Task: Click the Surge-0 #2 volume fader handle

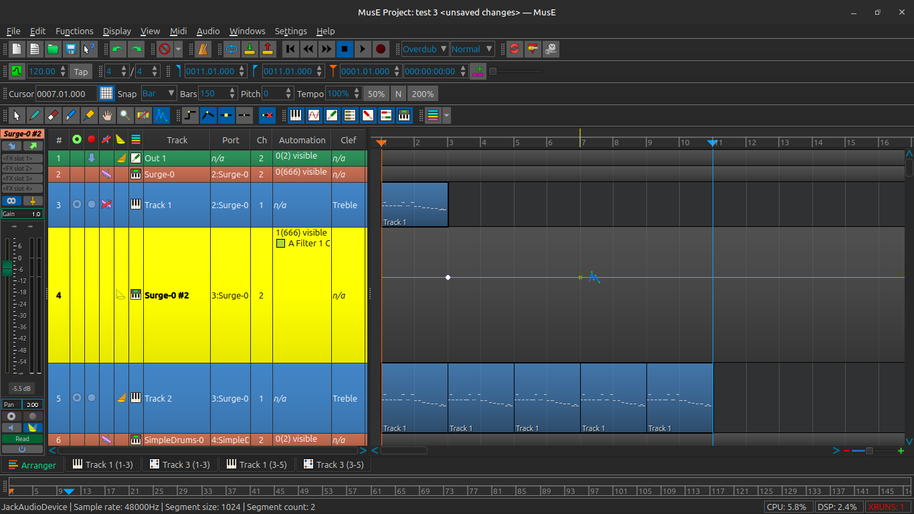Action: click(7, 268)
